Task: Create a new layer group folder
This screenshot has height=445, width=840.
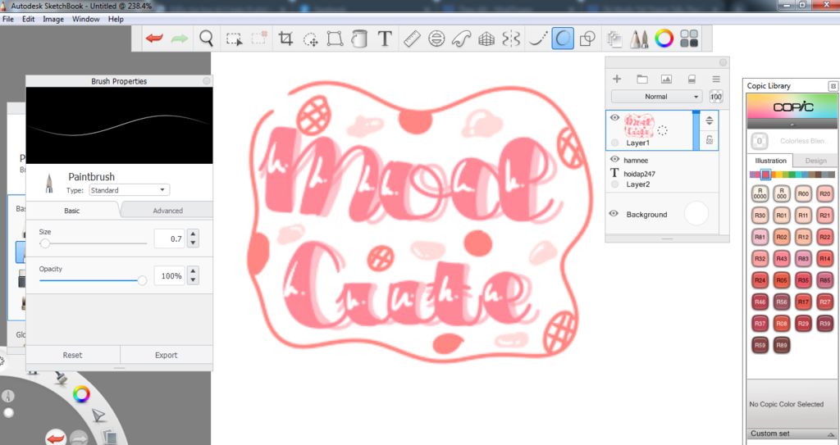Action: tap(641, 79)
